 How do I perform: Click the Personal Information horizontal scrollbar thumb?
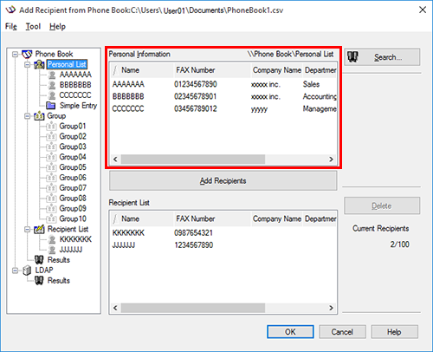tap(193, 160)
